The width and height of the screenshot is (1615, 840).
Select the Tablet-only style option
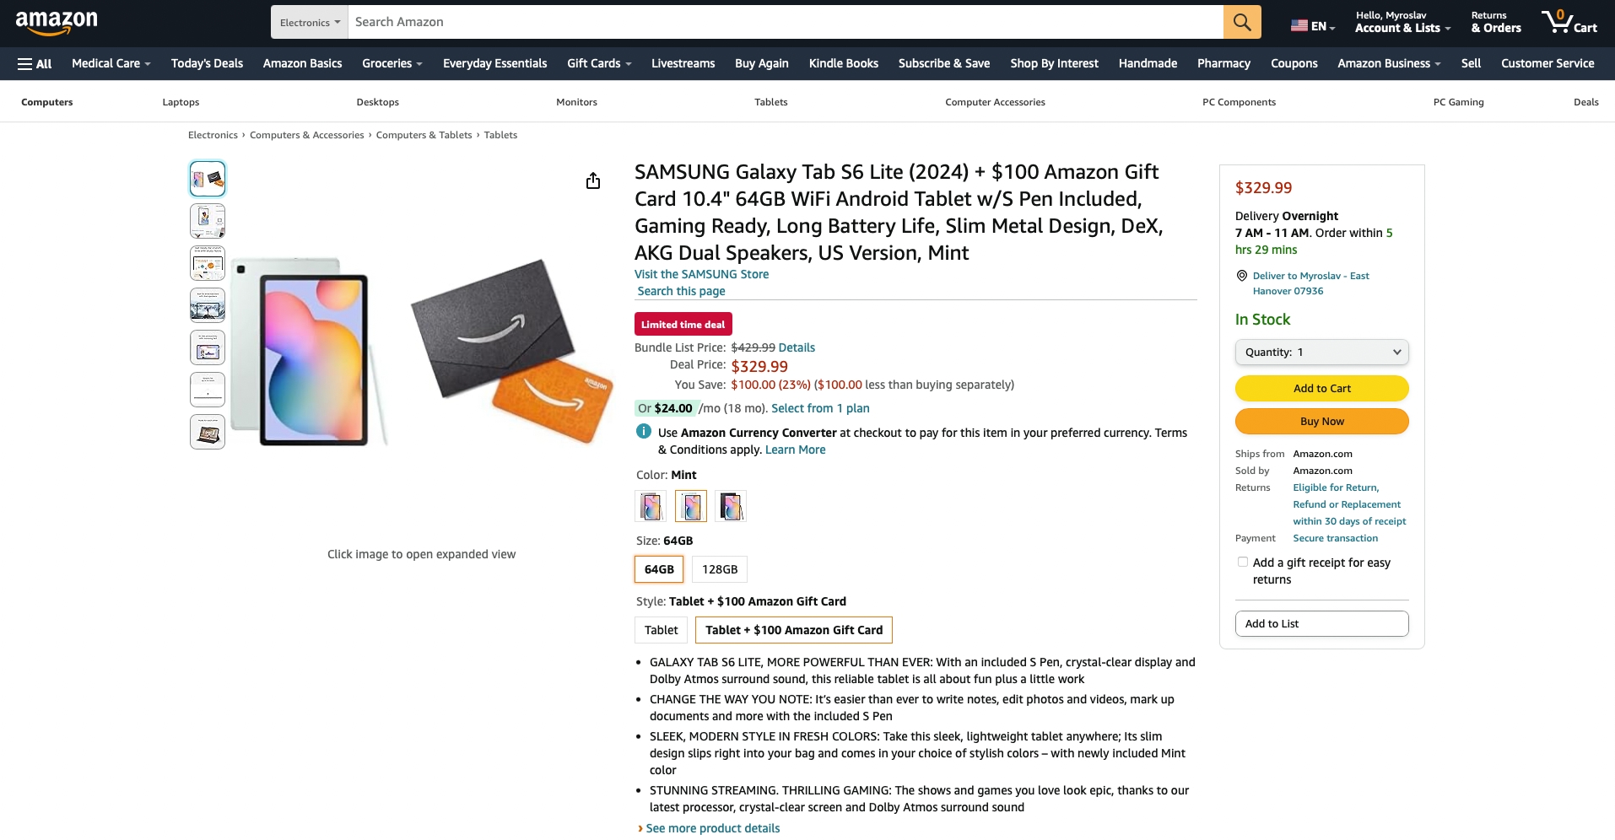661,630
